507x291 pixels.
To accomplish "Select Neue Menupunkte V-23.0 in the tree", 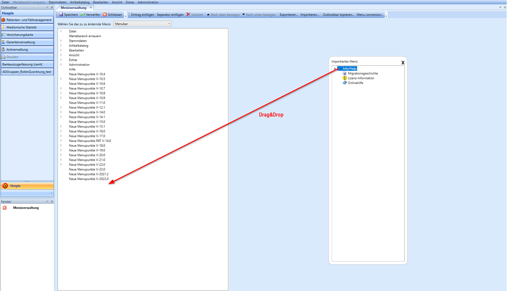I will click(87, 169).
